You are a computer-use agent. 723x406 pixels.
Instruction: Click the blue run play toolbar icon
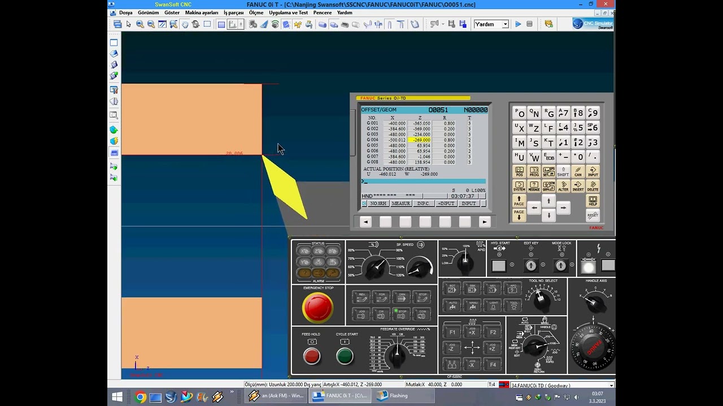[518, 24]
